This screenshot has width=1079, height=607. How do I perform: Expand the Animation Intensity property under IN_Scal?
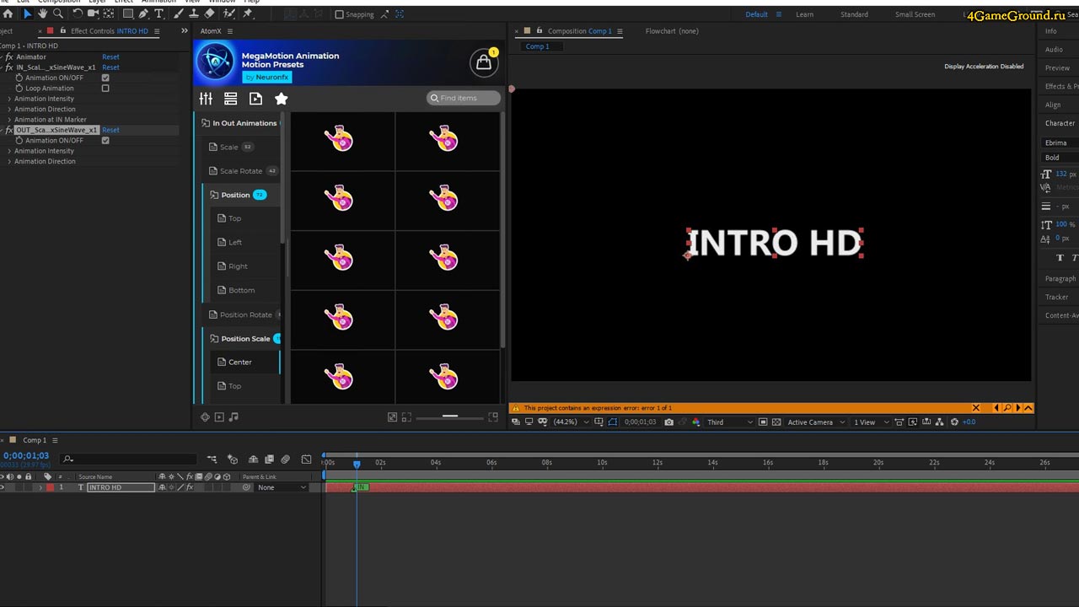[9, 99]
